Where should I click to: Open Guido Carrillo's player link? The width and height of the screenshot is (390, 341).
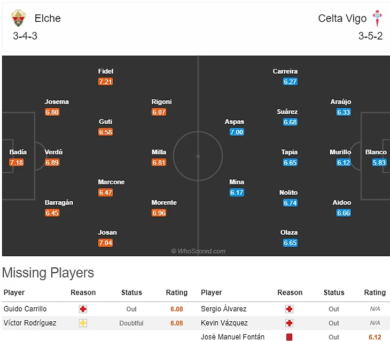(25, 309)
